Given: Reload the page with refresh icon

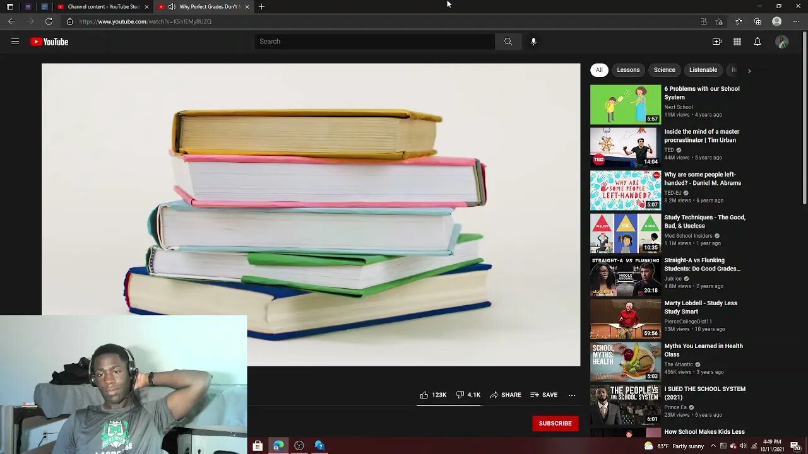Looking at the screenshot, I should tap(49, 21).
